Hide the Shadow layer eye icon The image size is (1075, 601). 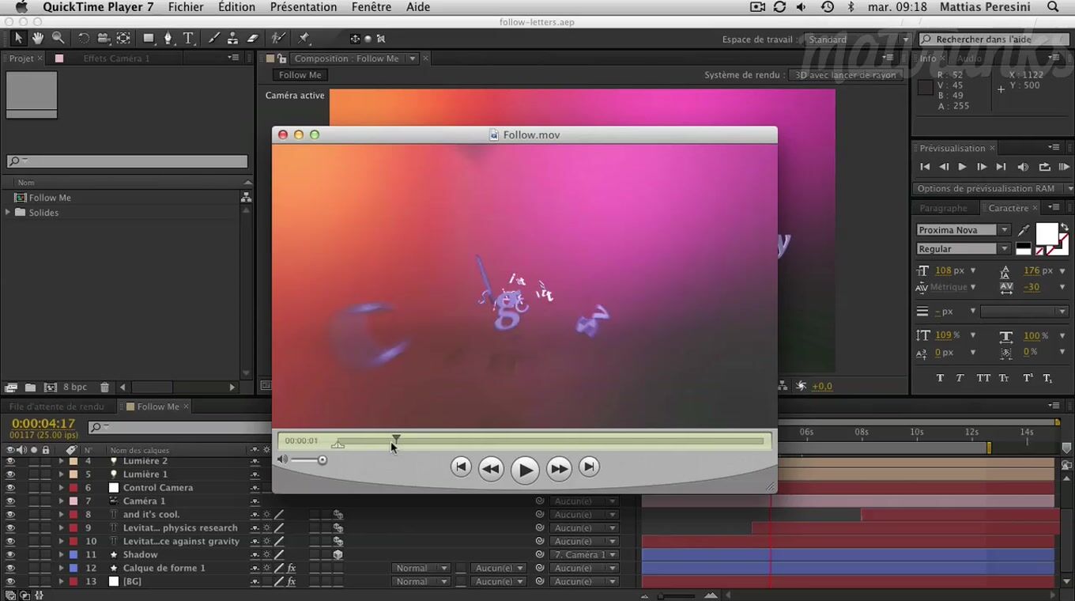tap(10, 555)
